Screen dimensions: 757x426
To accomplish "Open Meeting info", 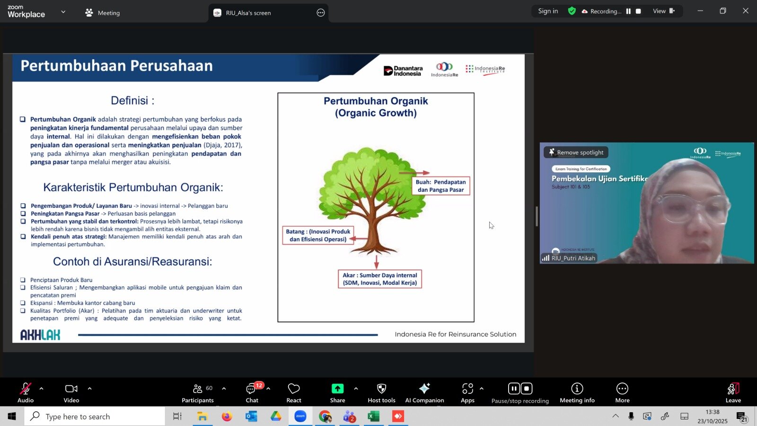I will click(x=577, y=393).
